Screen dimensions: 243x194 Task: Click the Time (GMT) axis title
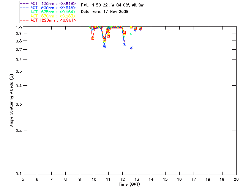pyautogui.click(x=129, y=185)
